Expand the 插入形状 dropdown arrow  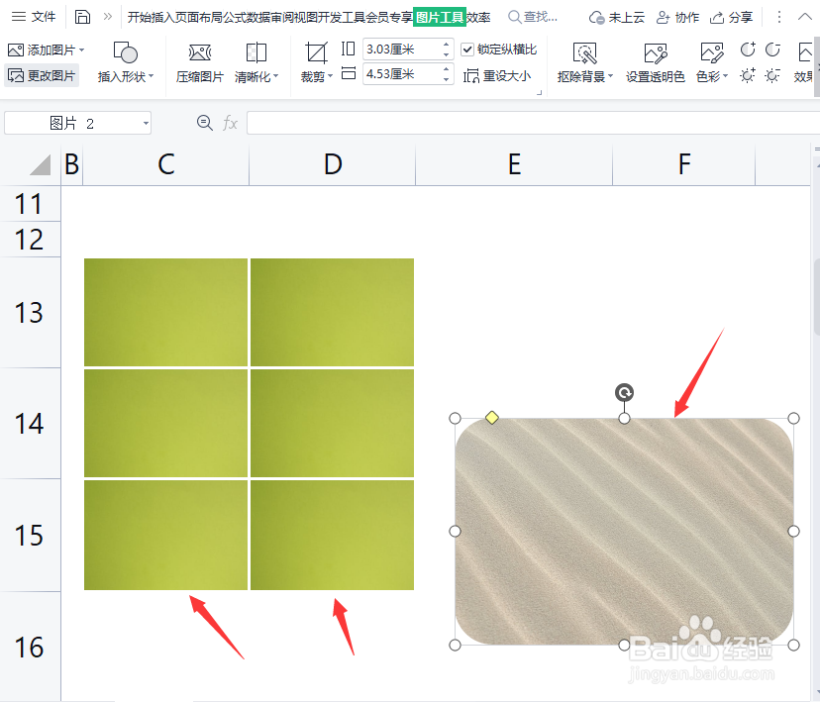tap(152, 76)
